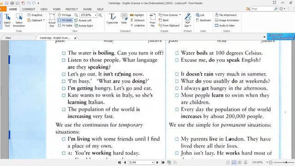This screenshot has width=295, height=166.
Task: Rotate Right the page view
Action: 84,26
